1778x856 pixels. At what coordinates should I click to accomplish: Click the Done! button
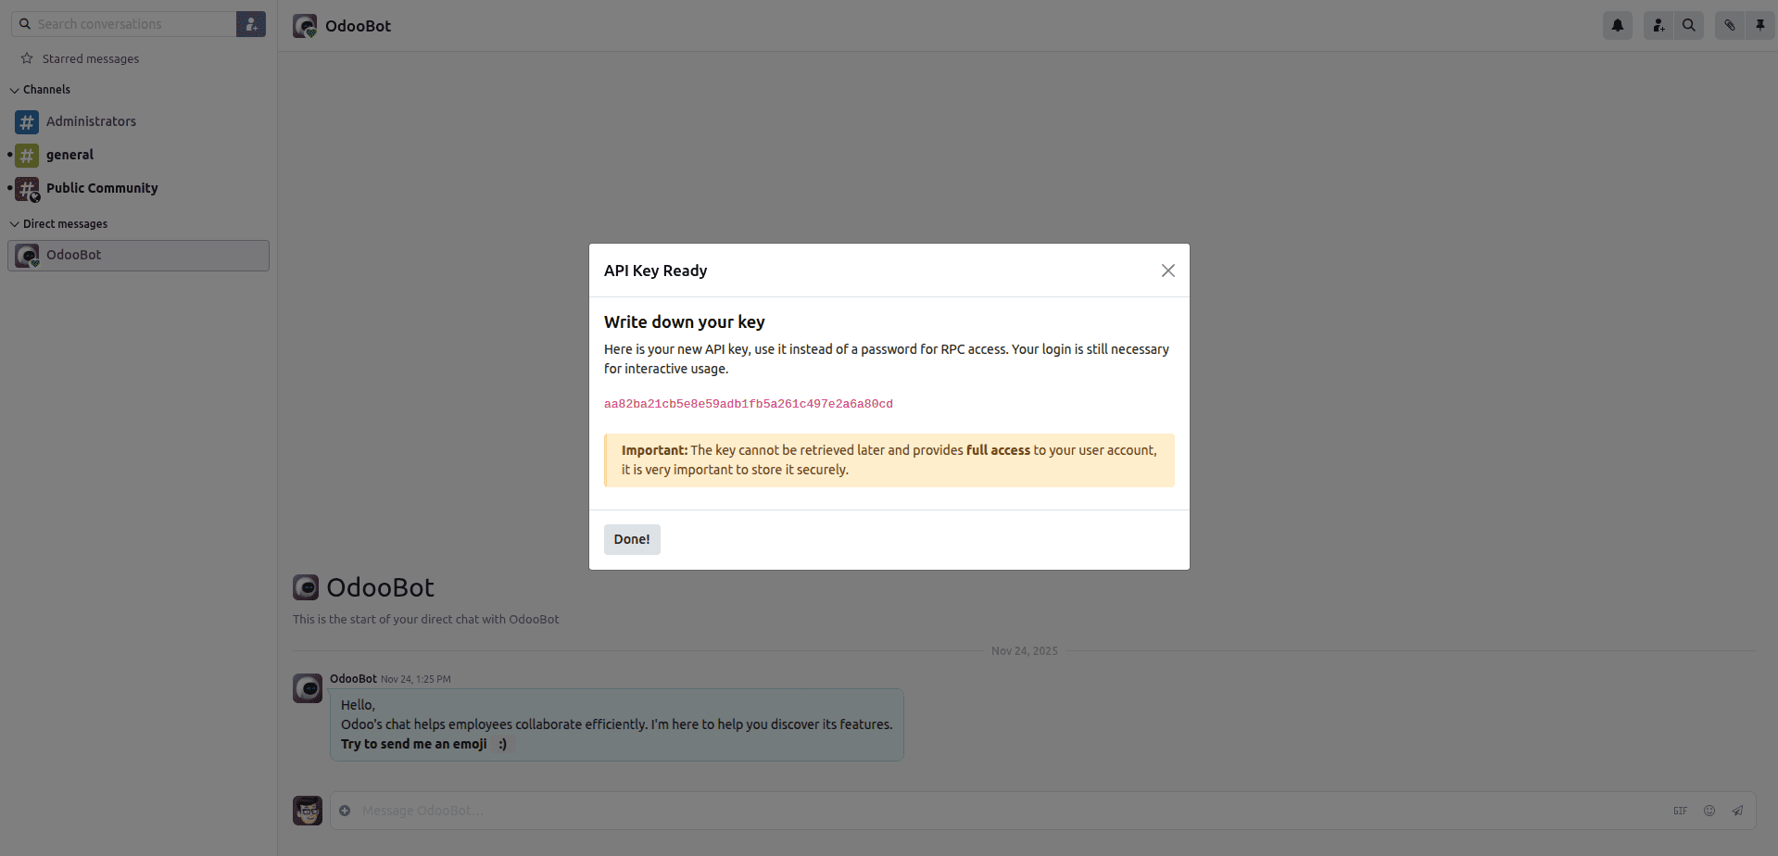point(631,538)
